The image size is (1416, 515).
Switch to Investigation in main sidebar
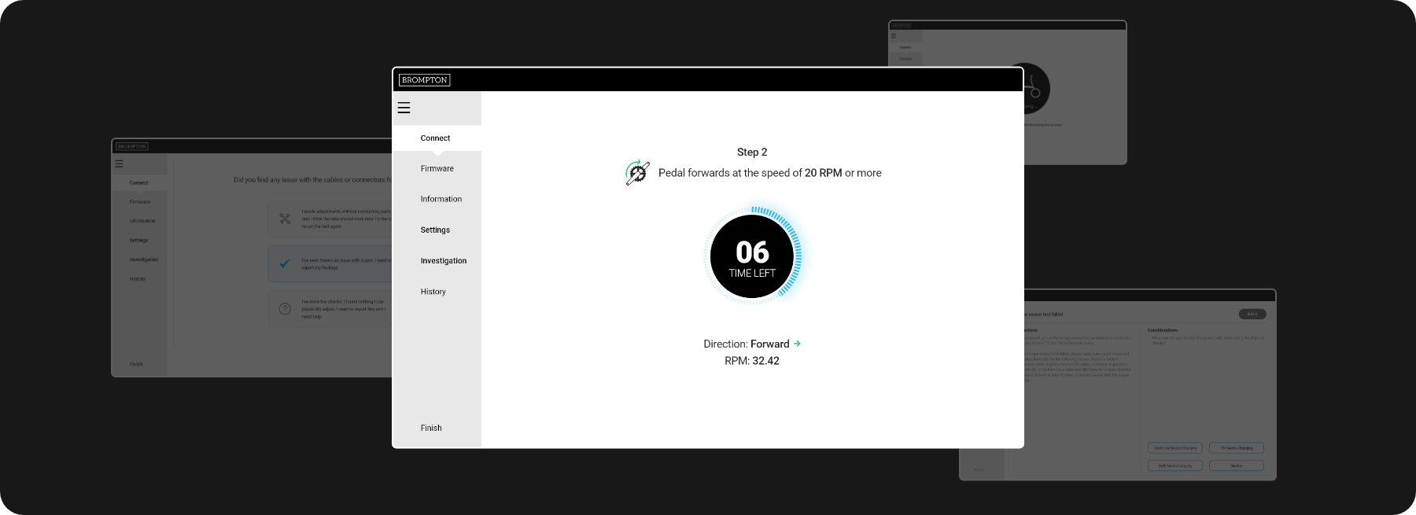click(443, 261)
